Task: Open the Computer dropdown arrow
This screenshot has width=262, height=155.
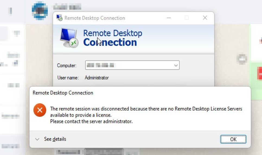Action: [176, 66]
